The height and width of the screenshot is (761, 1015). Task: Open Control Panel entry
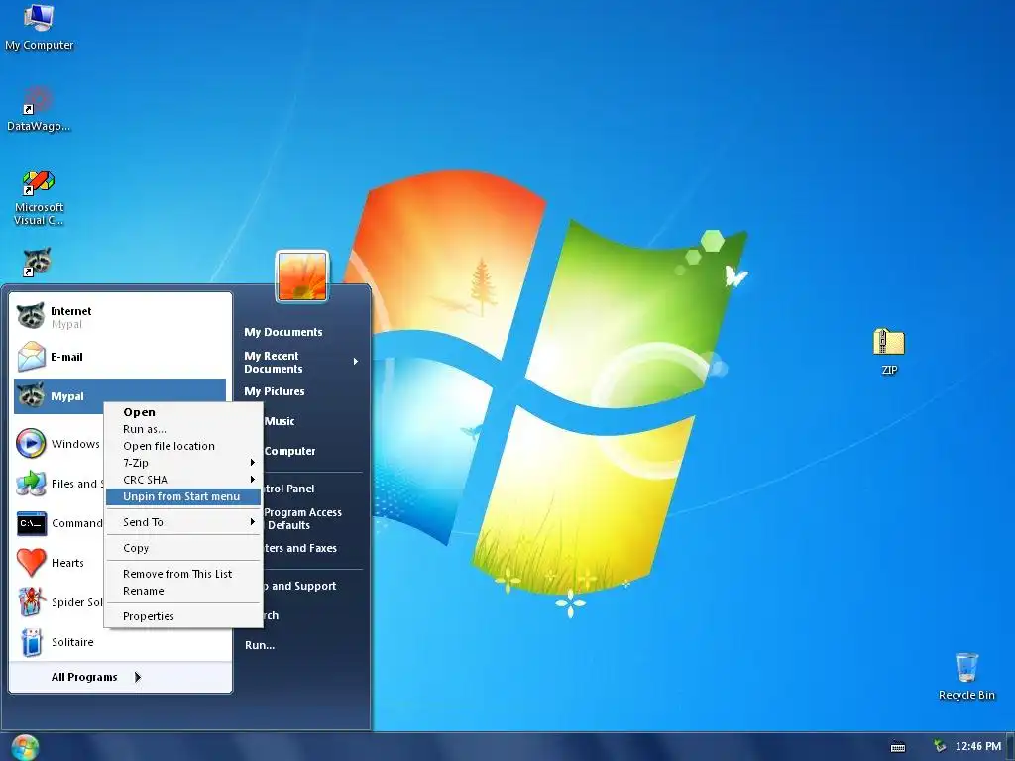coord(288,489)
